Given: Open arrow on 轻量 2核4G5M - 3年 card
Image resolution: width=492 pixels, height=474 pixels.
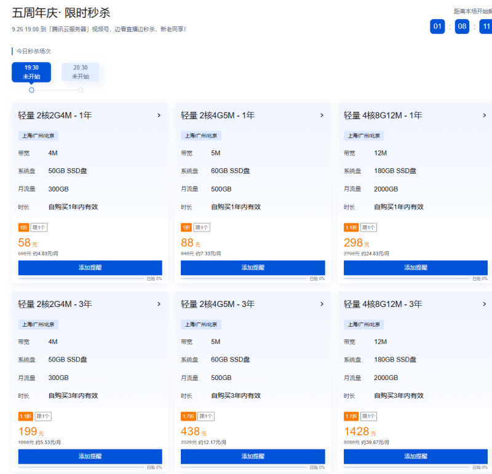Looking at the screenshot, I should coord(322,304).
